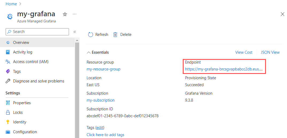
Task: Click the Delete trash can icon
Action: tap(115, 35)
